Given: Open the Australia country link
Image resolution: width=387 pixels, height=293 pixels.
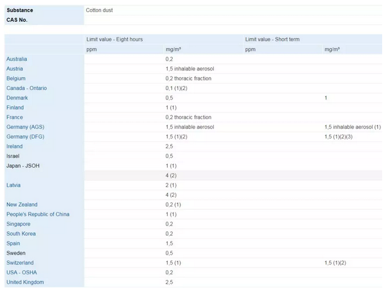Looking at the screenshot, I should click(x=16, y=59).
